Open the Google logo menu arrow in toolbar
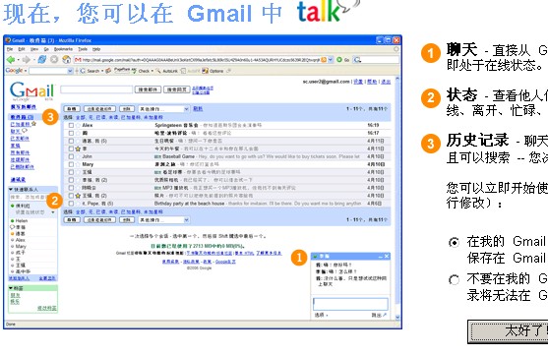 pyautogui.click(x=26, y=71)
